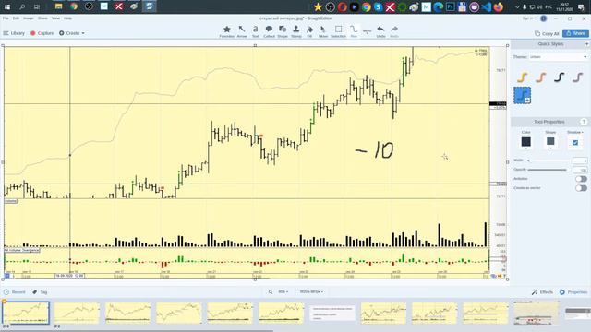Image resolution: width=591 pixels, height=332 pixels.
Task: Apply the black pen quick style
Action: 559,77
